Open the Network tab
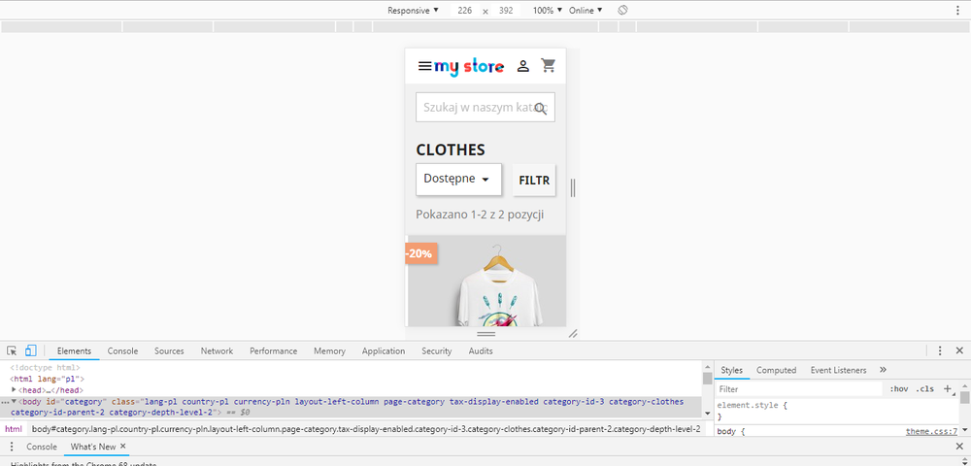Viewport: 971px width, 466px height. [217, 350]
